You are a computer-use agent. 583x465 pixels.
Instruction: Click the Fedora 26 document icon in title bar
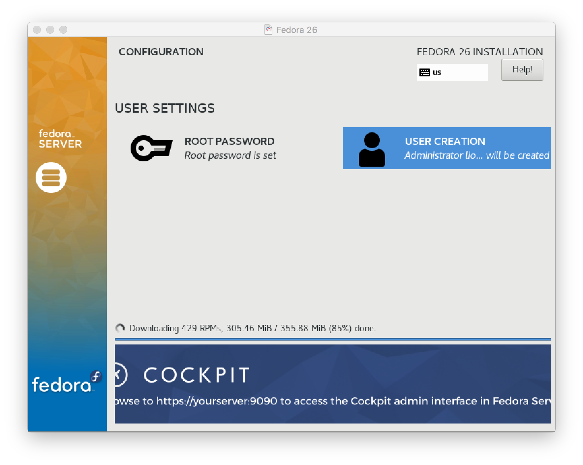268,30
